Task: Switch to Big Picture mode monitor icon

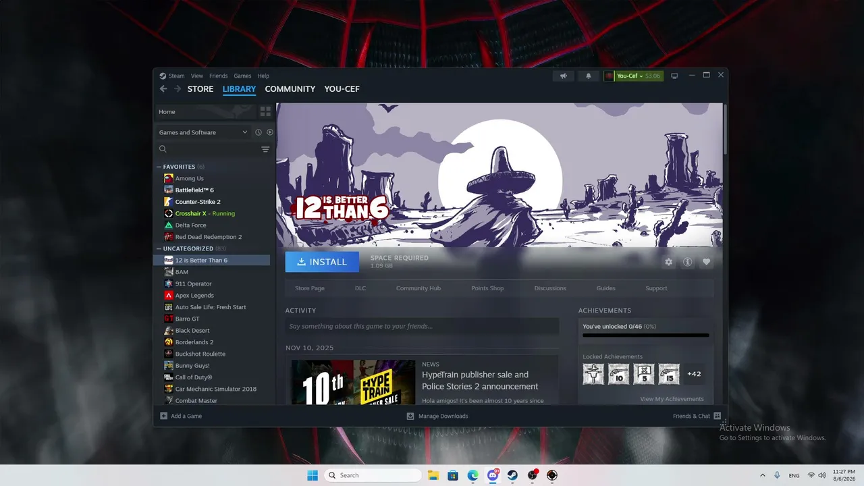Action: 674,76
